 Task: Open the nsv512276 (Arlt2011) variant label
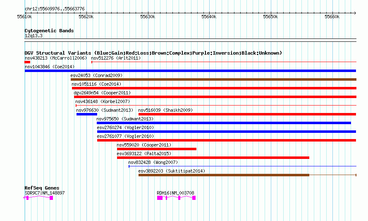pyautogui.click(x=116, y=58)
